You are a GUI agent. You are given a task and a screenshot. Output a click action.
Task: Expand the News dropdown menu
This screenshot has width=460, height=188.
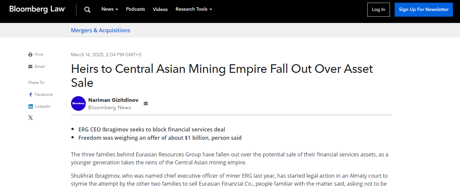click(110, 9)
